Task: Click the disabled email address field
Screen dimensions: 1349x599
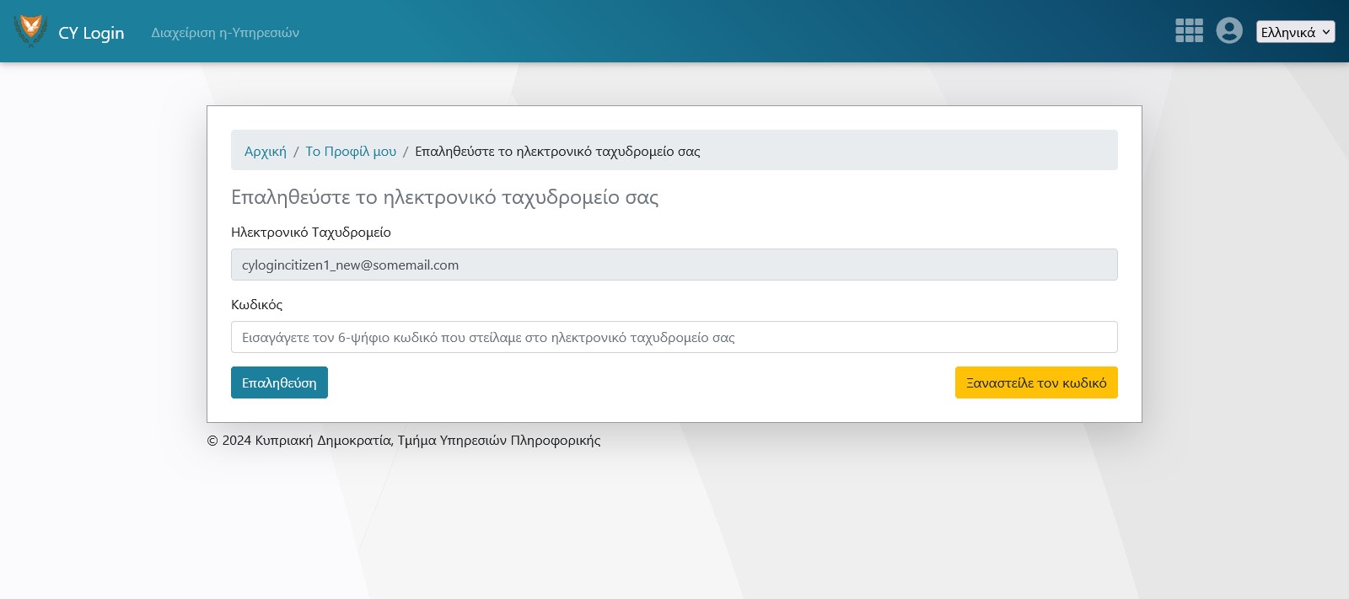Action: tap(674, 265)
